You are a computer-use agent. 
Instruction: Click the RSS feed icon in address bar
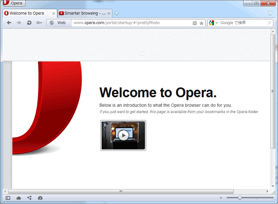[x=195, y=23]
